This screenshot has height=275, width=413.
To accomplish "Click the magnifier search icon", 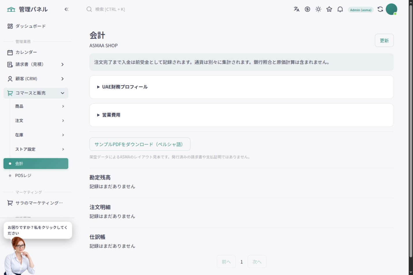I will 89,9.
